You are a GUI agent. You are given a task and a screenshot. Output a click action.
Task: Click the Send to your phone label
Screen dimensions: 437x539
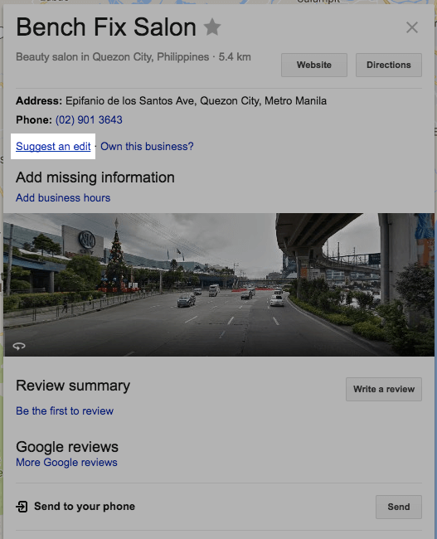[85, 507]
